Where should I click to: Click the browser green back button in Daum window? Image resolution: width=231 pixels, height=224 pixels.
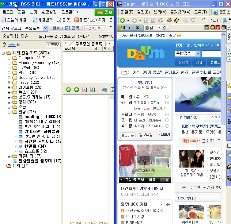(122, 20)
